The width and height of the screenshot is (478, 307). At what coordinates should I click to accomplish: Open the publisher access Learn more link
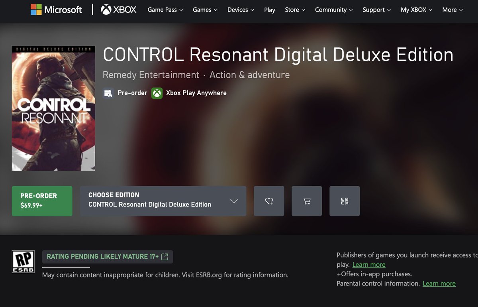point(369,265)
